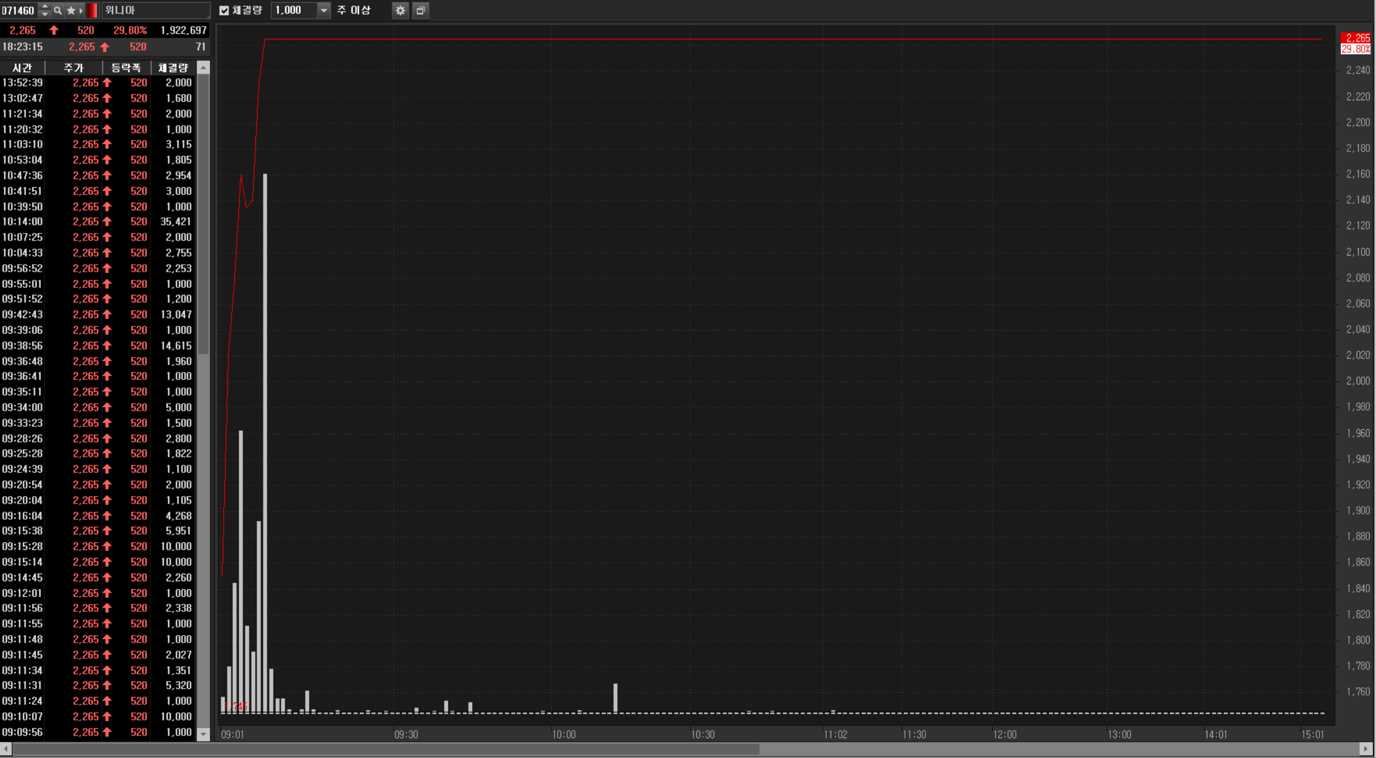Decrement stock code with down stepper arrow

[x=45, y=14]
